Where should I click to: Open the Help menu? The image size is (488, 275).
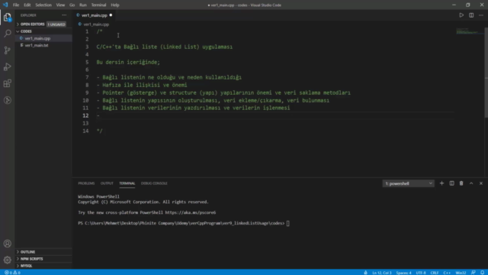[115, 5]
